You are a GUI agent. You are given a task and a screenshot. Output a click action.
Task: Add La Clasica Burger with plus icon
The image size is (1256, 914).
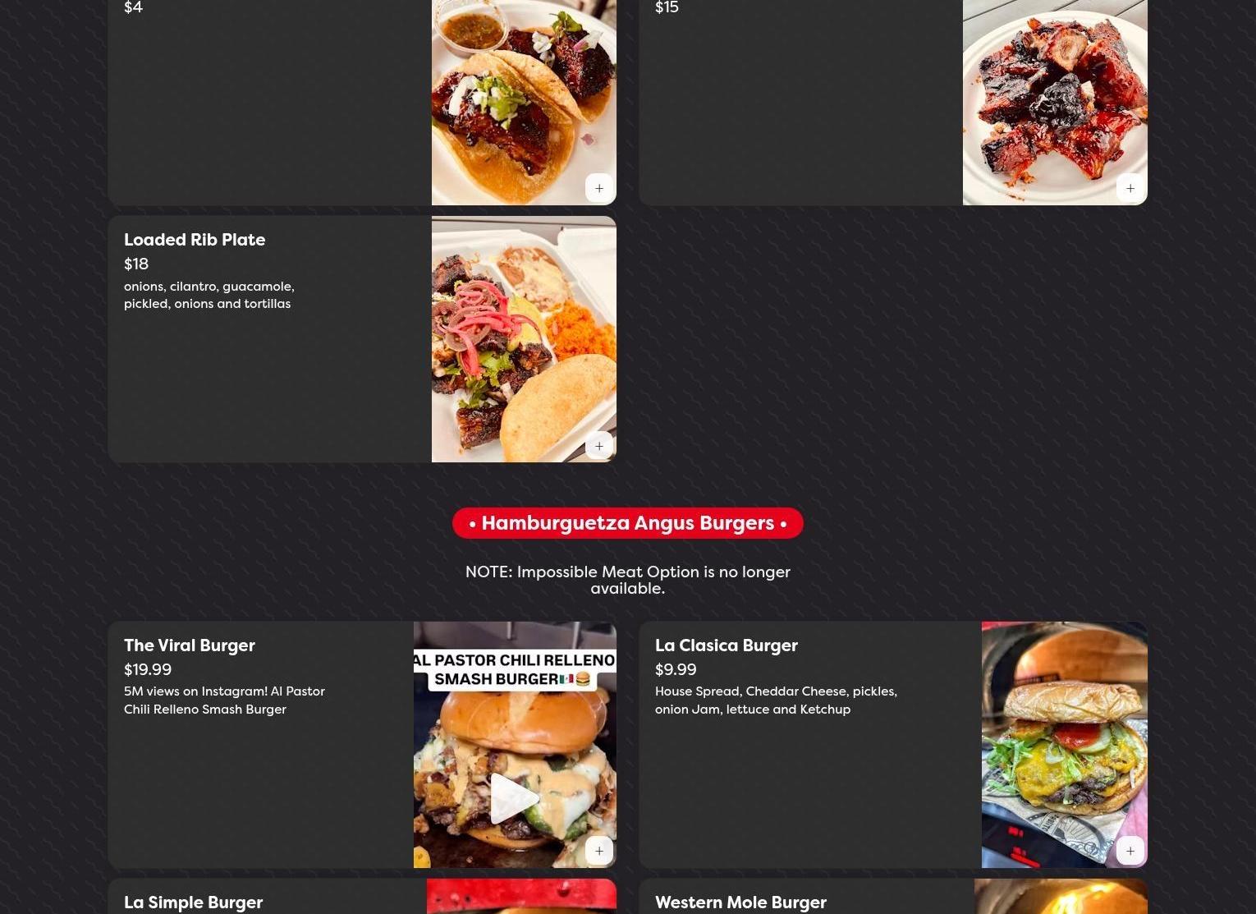coord(1130,851)
